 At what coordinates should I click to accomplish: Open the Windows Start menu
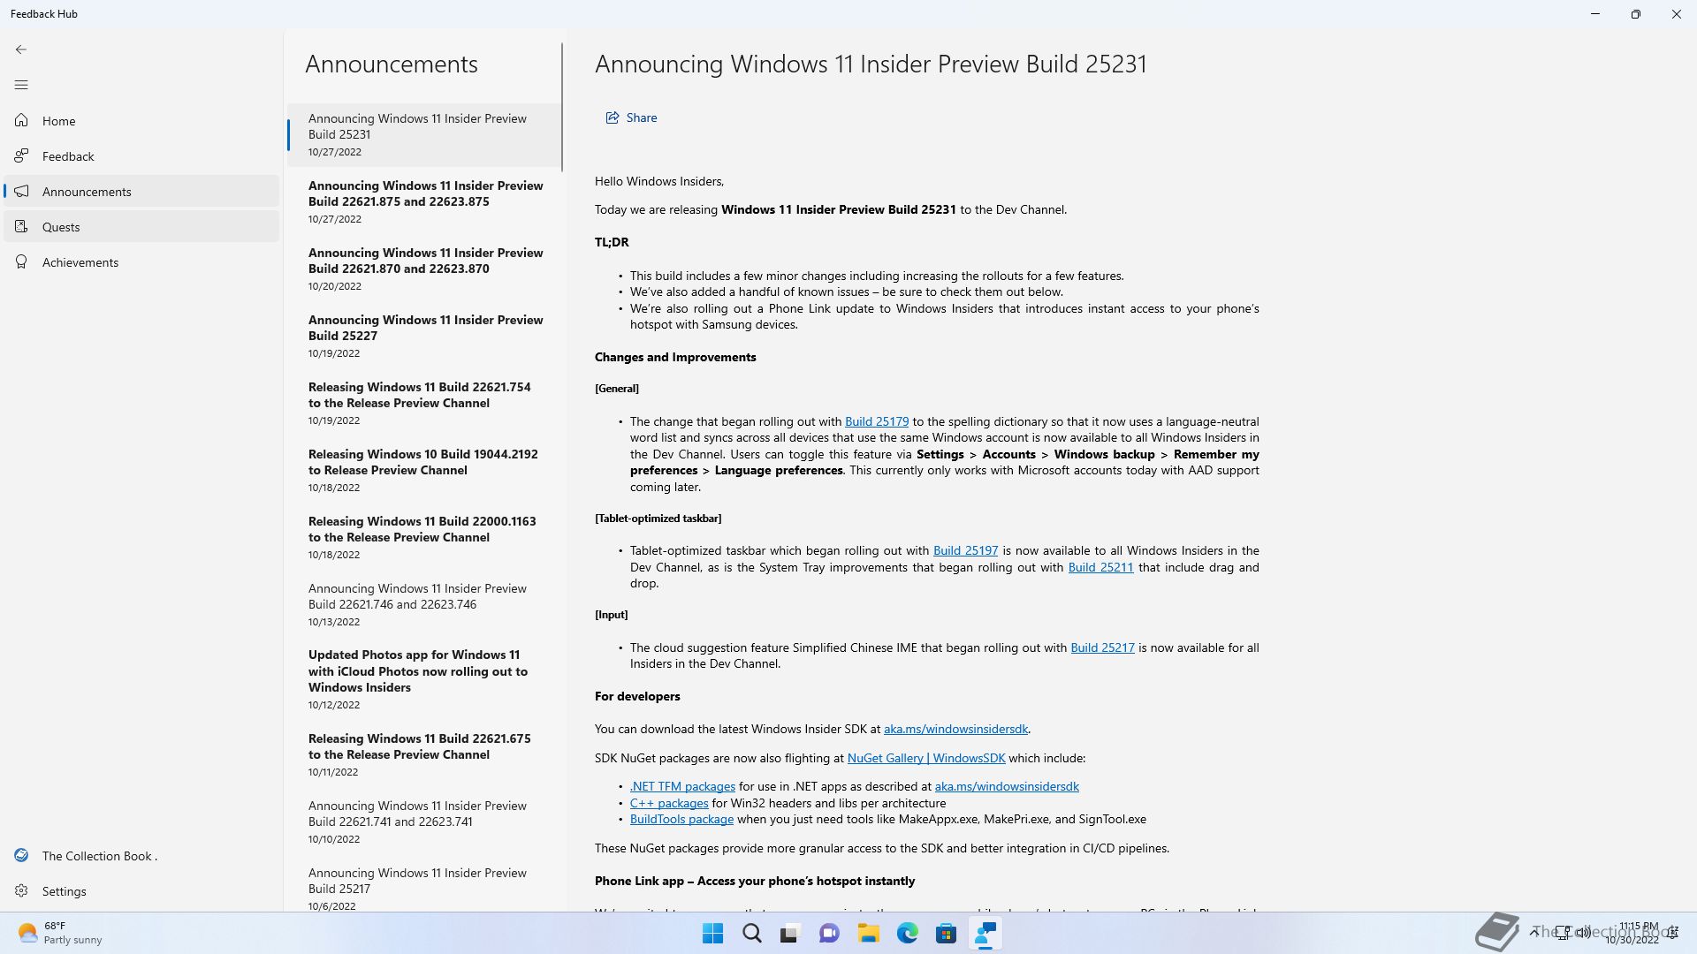click(x=712, y=934)
